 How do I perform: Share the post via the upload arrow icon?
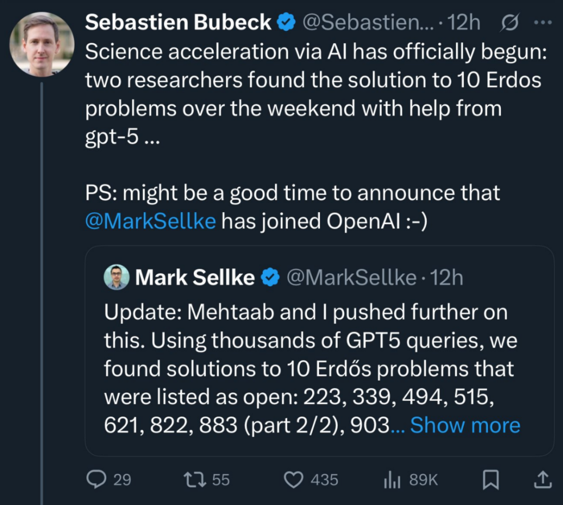542,479
